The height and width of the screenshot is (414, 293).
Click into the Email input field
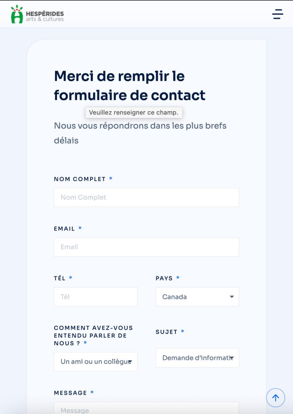146,247
